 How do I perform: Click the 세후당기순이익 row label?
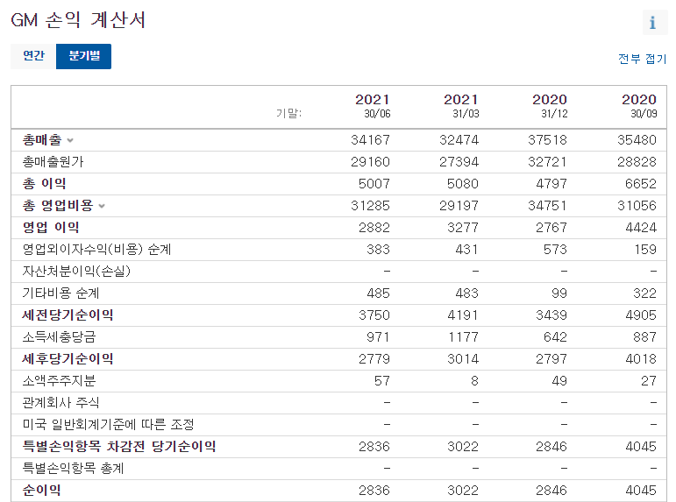(68, 359)
